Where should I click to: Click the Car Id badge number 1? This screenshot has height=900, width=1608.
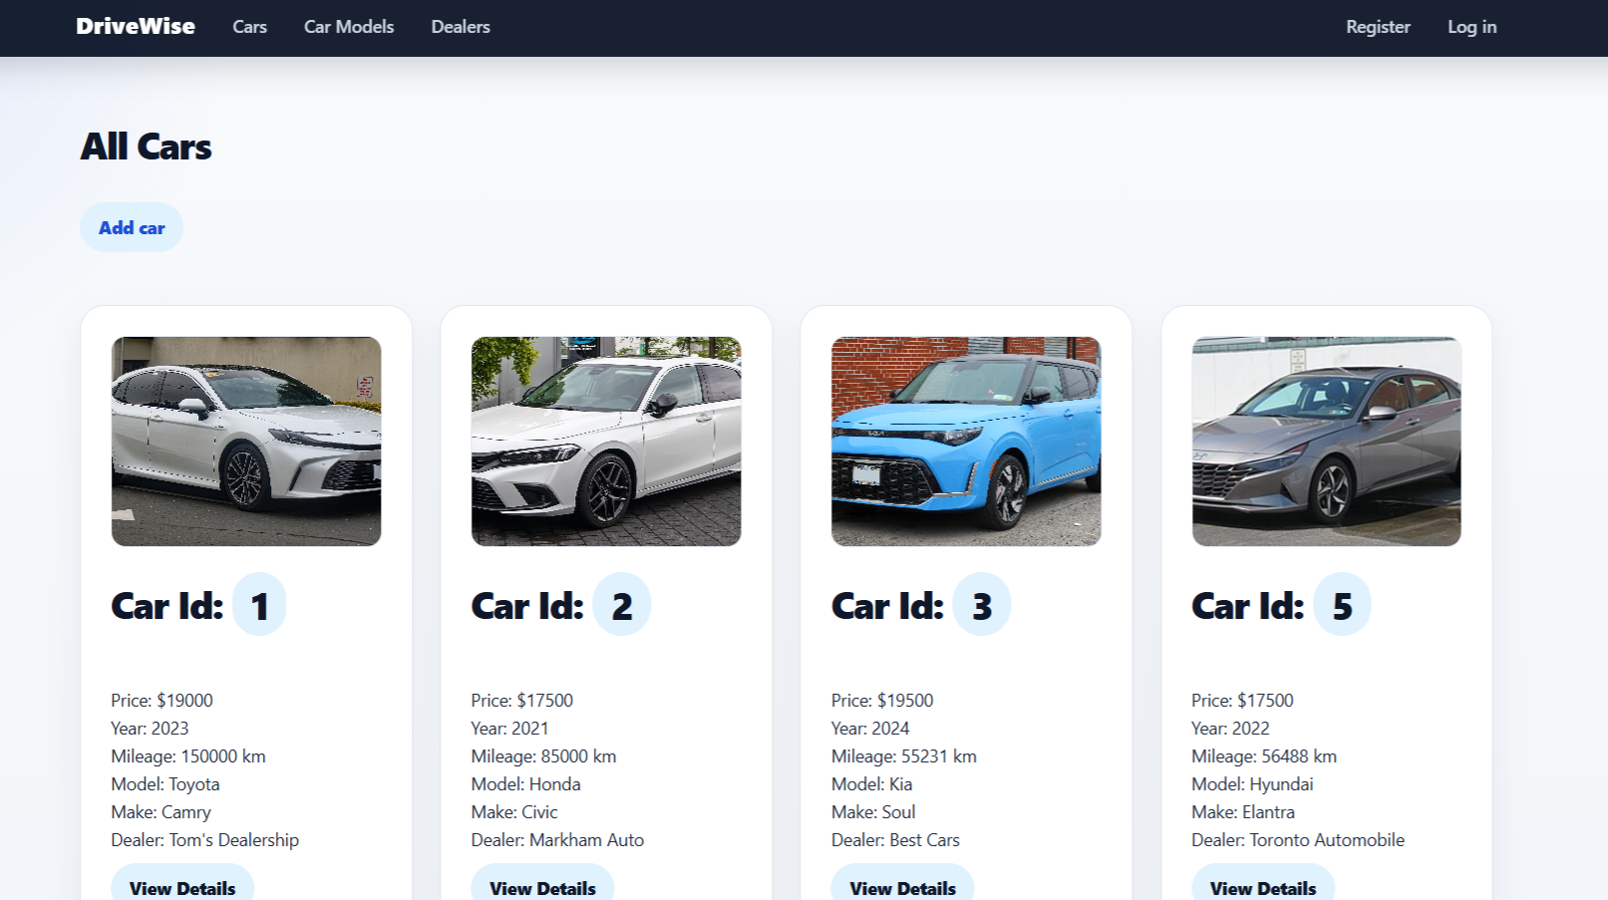pos(259,605)
